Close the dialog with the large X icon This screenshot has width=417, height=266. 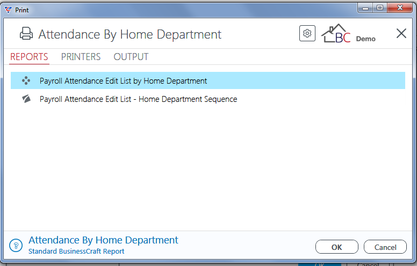pyautogui.click(x=401, y=33)
